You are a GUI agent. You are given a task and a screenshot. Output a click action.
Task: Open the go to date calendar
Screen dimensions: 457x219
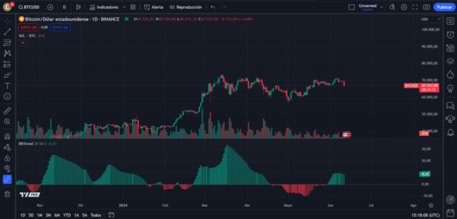(111, 215)
